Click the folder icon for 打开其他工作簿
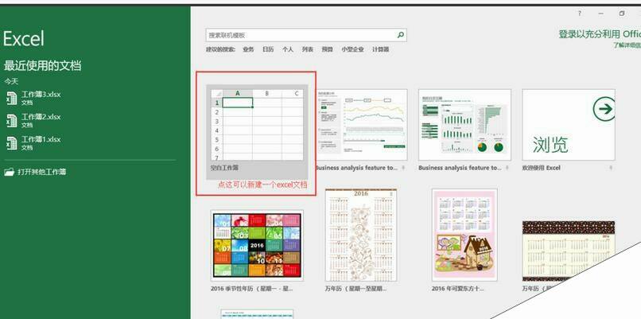Image resolution: width=641 pixels, height=319 pixels. pos(9,172)
